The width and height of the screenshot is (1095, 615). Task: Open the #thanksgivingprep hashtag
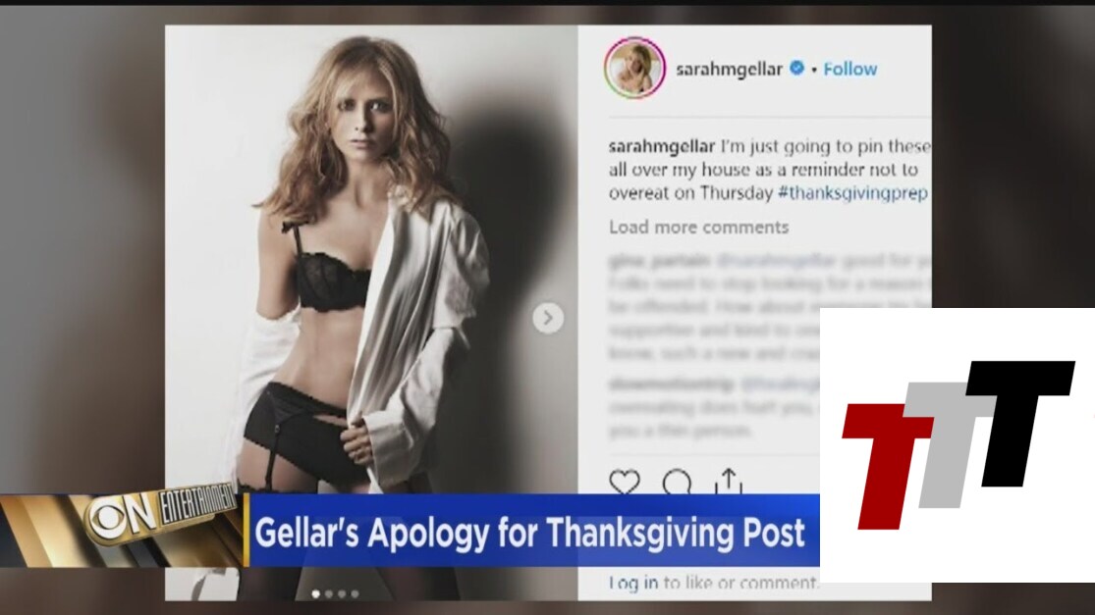click(x=852, y=193)
